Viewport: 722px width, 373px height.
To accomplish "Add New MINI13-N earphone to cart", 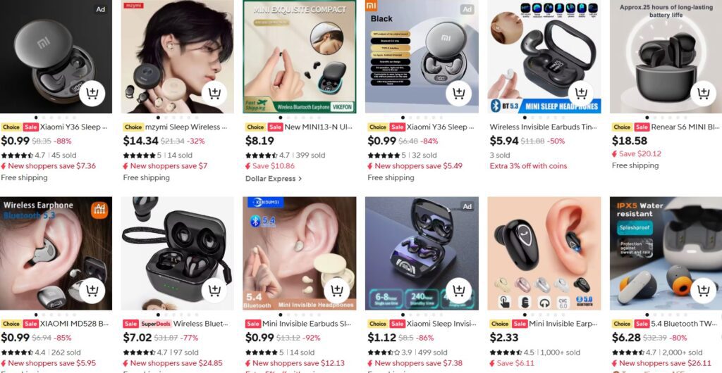I will (x=336, y=93).
